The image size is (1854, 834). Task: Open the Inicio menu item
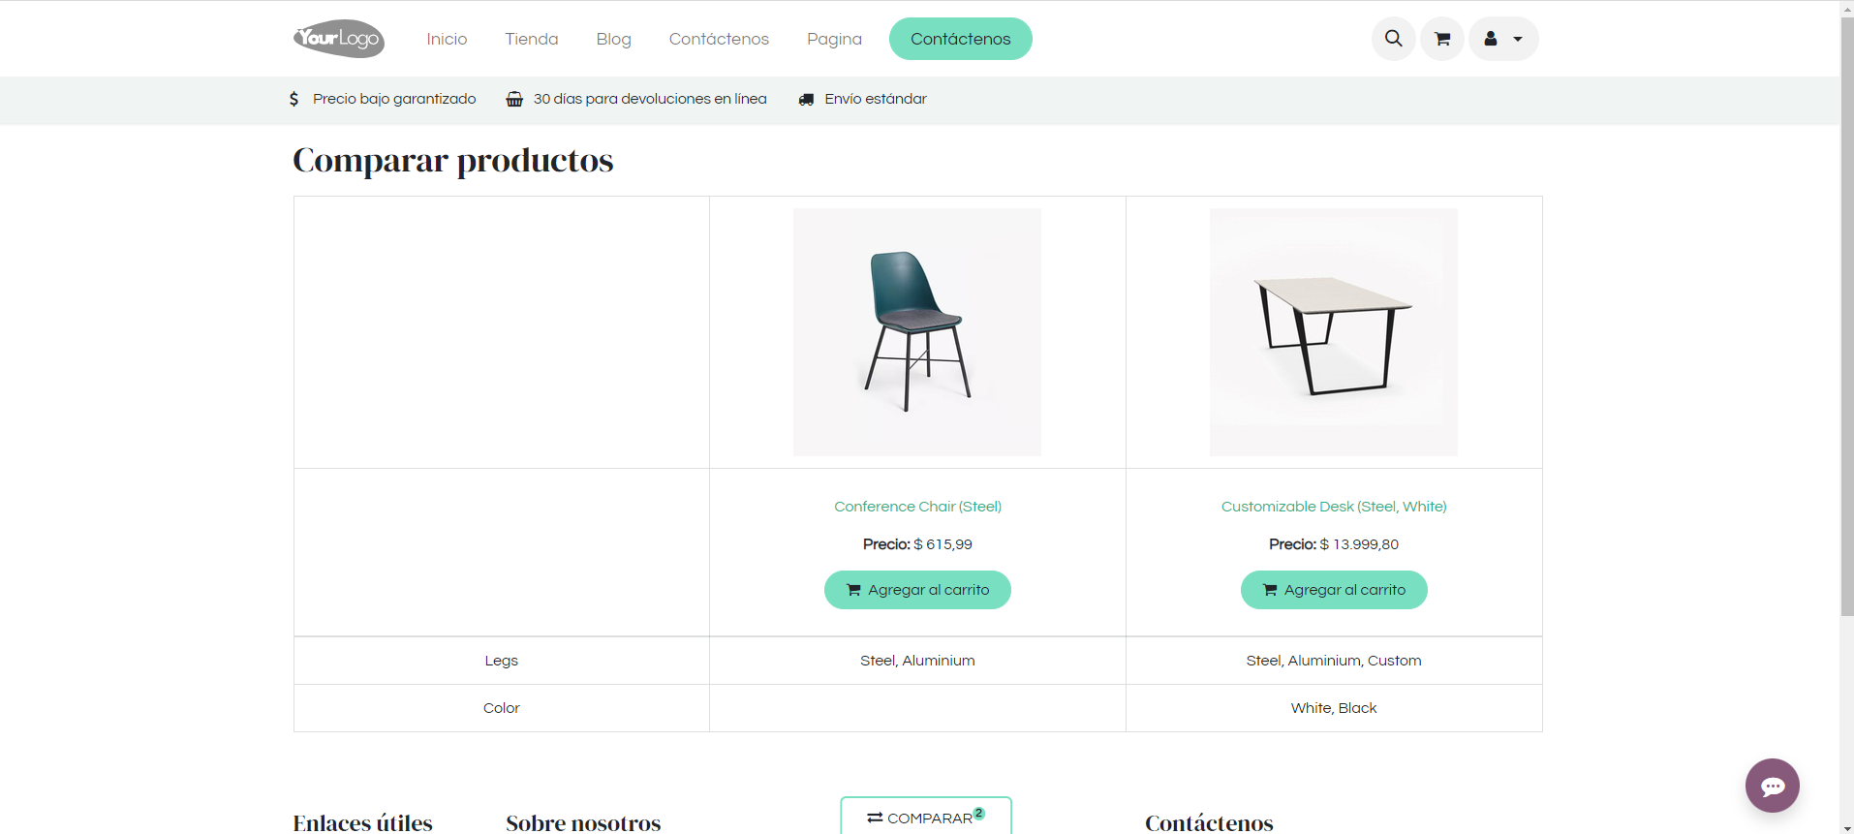pyautogui.click(x=447, y=39)
